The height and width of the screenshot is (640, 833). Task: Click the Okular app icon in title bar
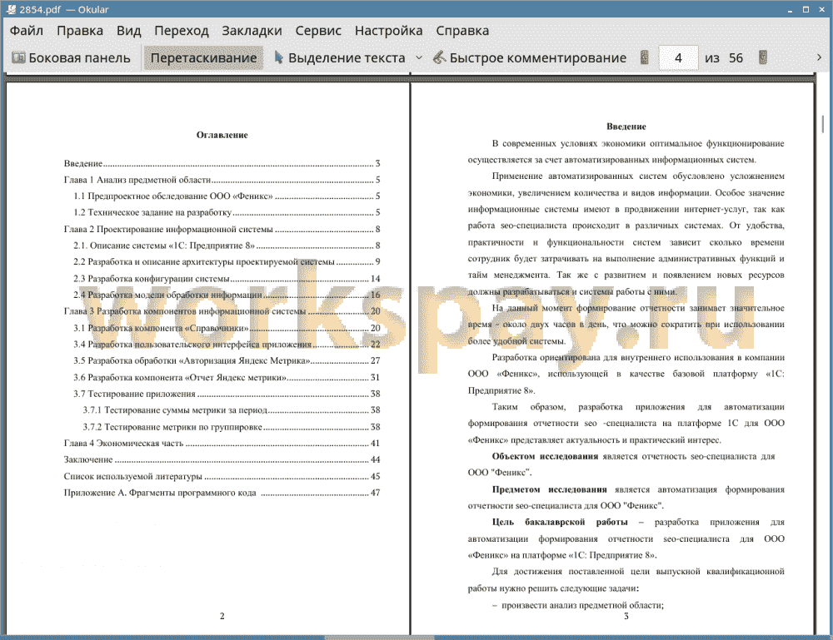tap(11, 9)
